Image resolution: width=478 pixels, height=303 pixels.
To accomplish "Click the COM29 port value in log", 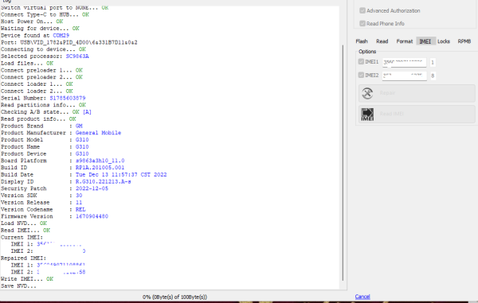I will 61,35.
